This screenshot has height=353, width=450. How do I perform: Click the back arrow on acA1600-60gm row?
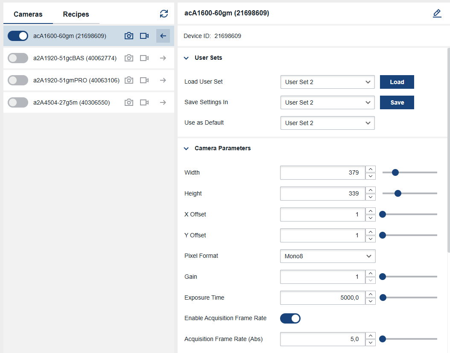coord(163,36)
